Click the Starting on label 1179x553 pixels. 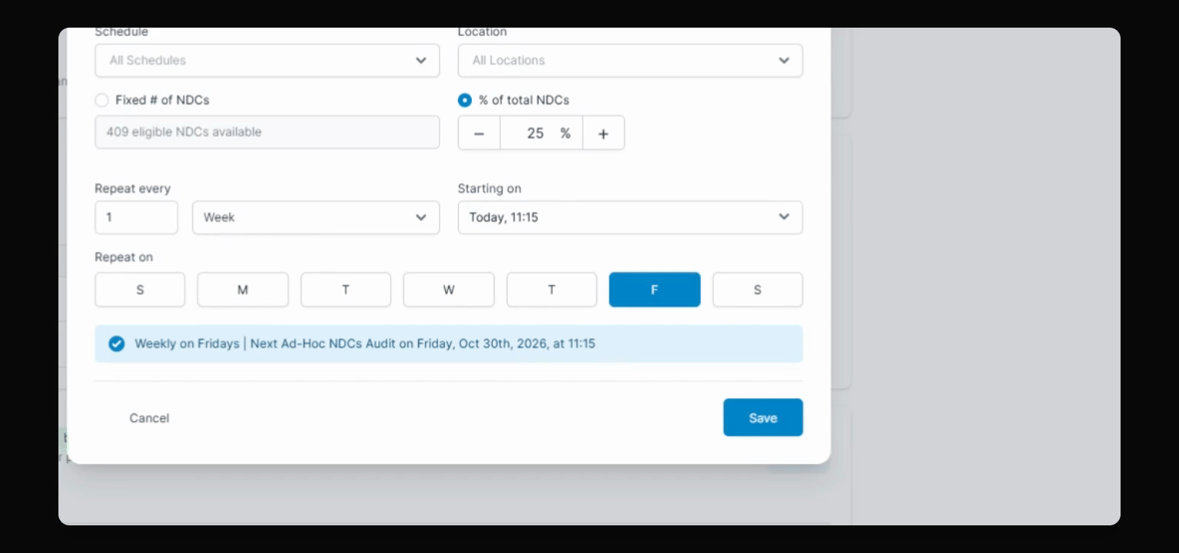click(490, 188)
